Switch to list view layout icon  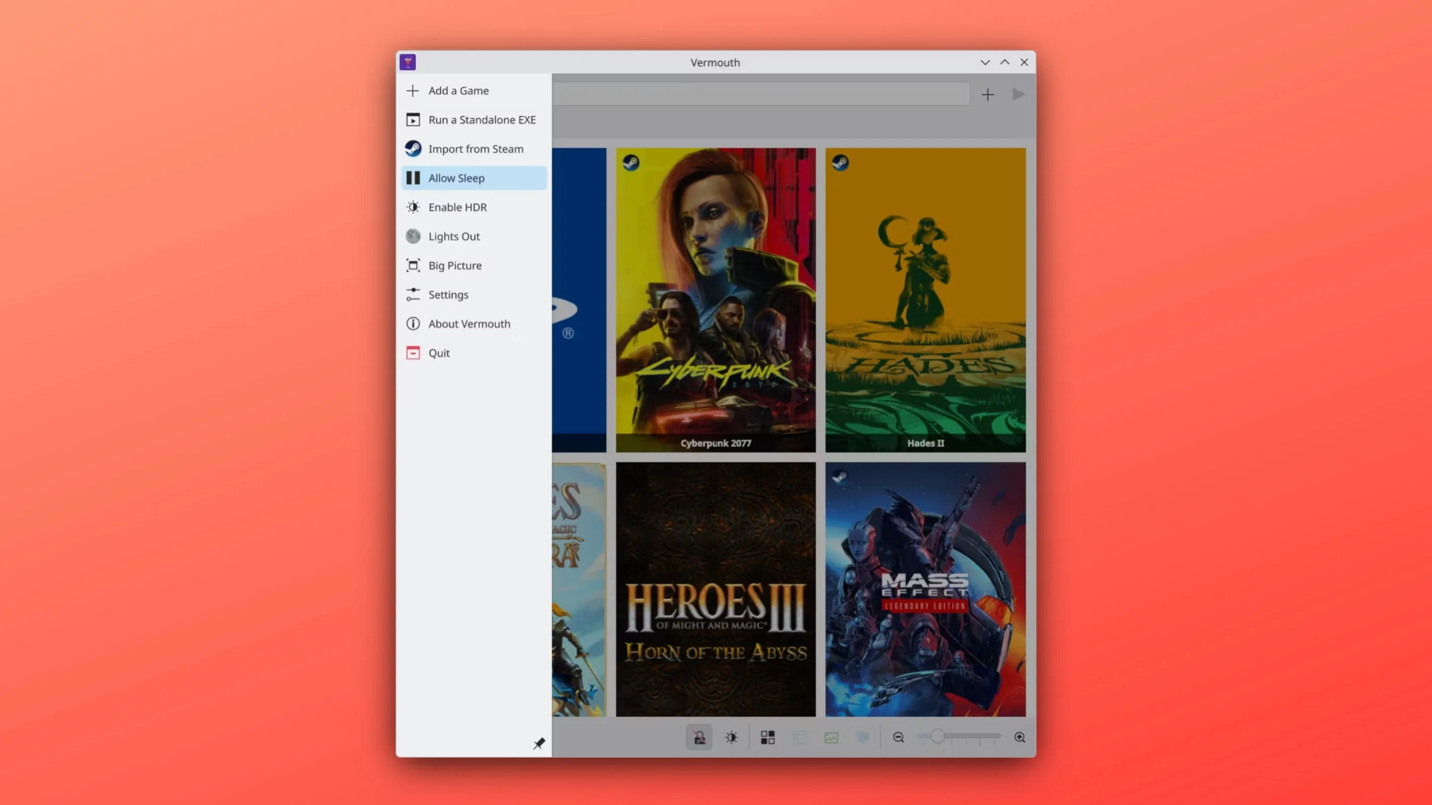click(800, 737)
